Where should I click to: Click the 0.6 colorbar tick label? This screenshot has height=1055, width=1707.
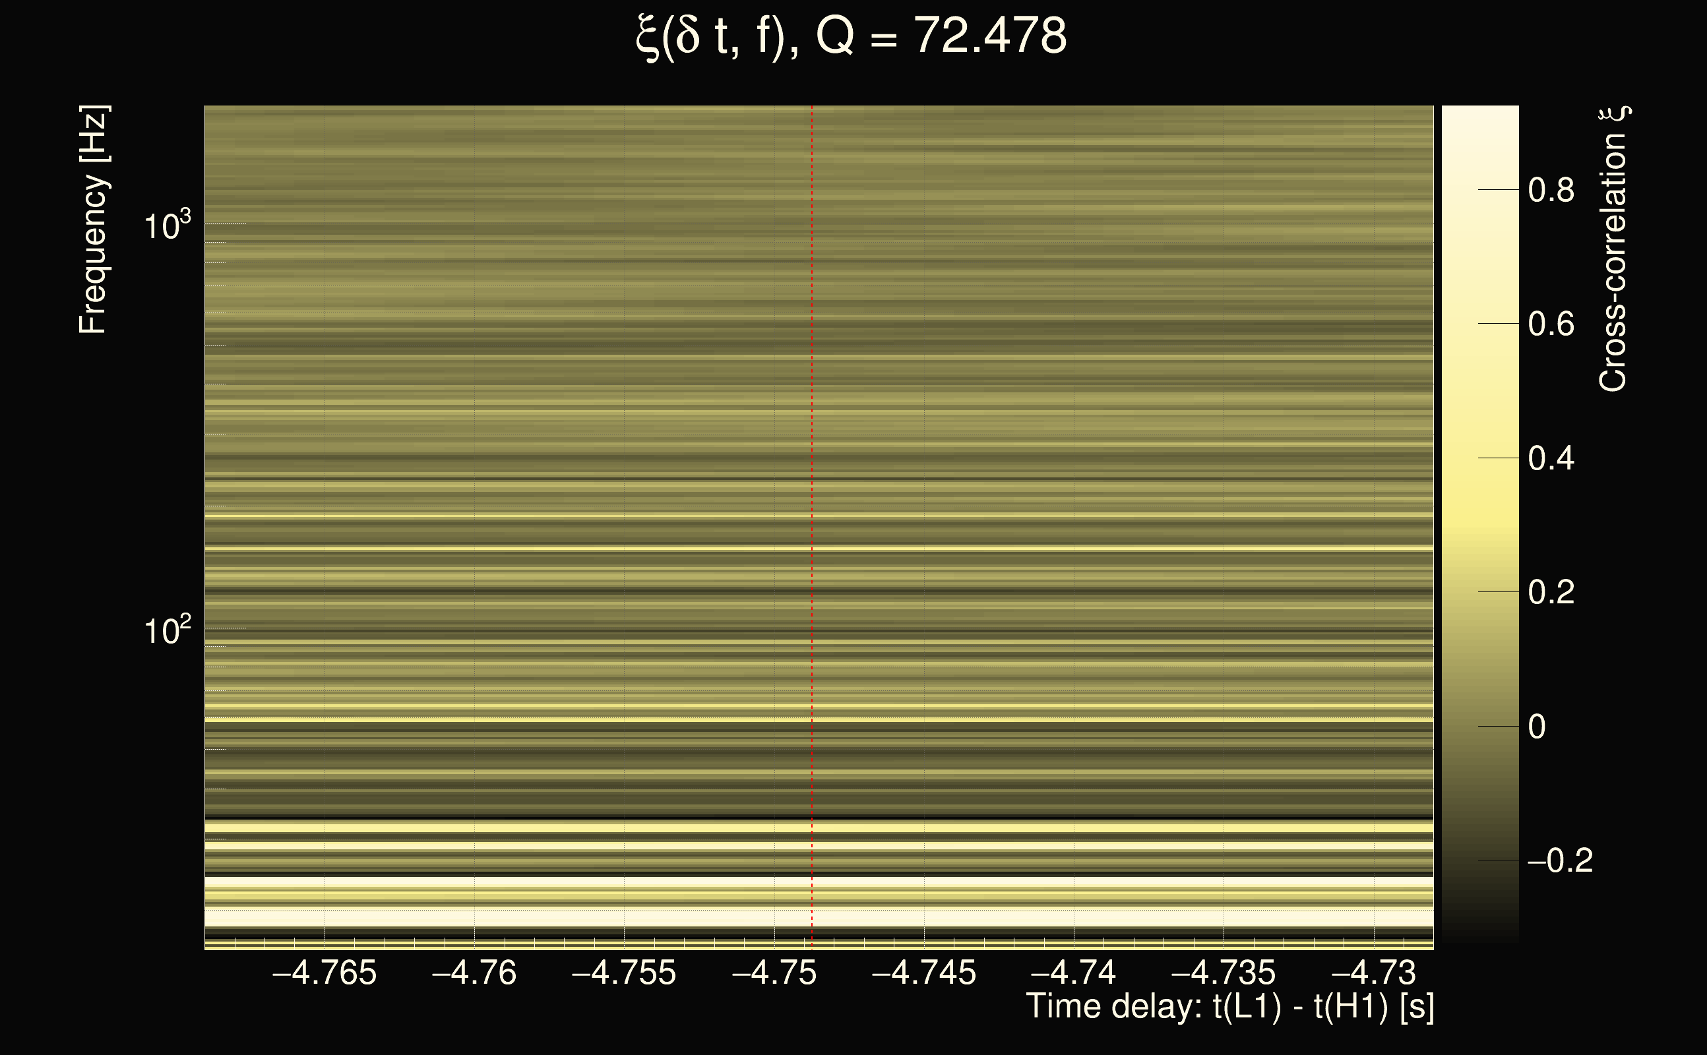pos(1551,324)
